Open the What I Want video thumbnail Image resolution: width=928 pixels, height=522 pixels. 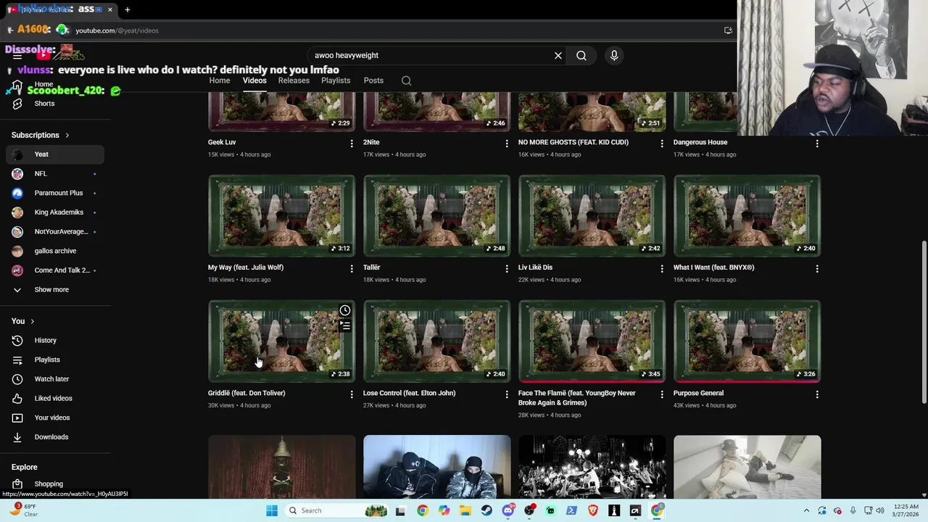(x=747, y=215)
